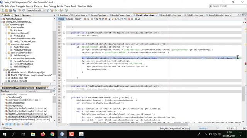Open the Output panel button
The height and width of the screenshot is (138, 247).
click(x=8, y=128)
